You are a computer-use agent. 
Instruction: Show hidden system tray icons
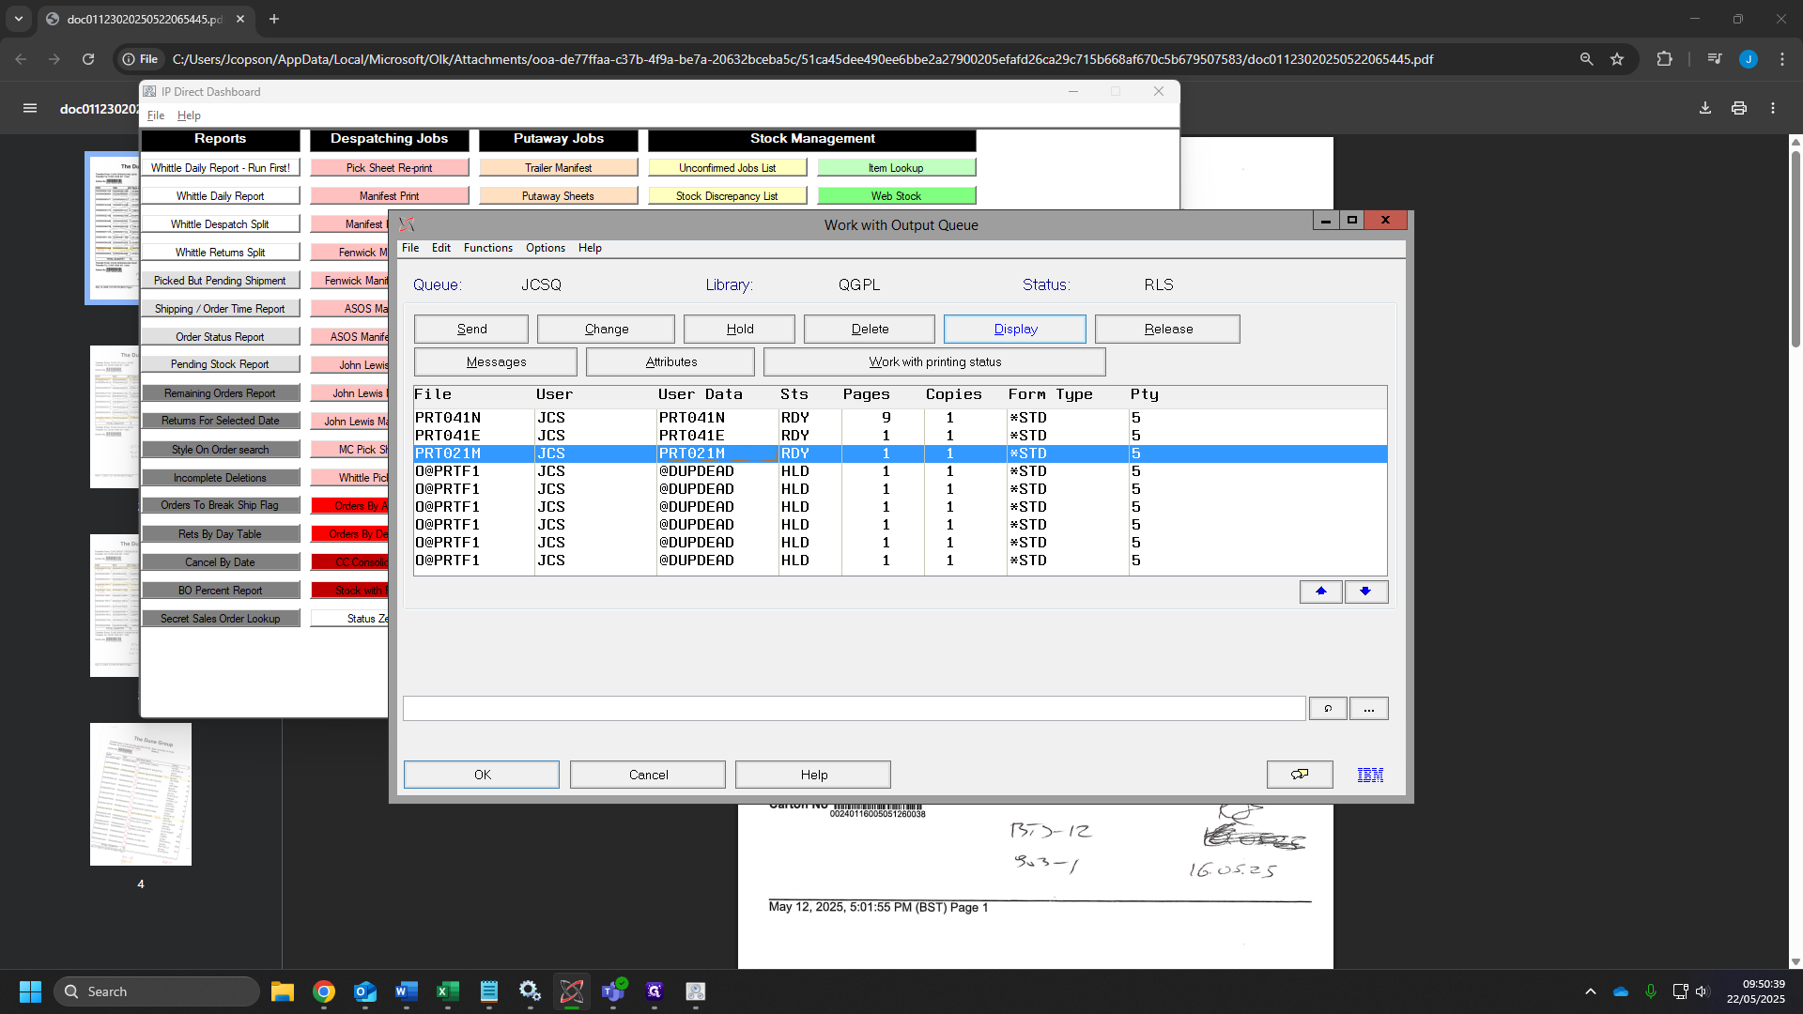tap(1591, 991)
